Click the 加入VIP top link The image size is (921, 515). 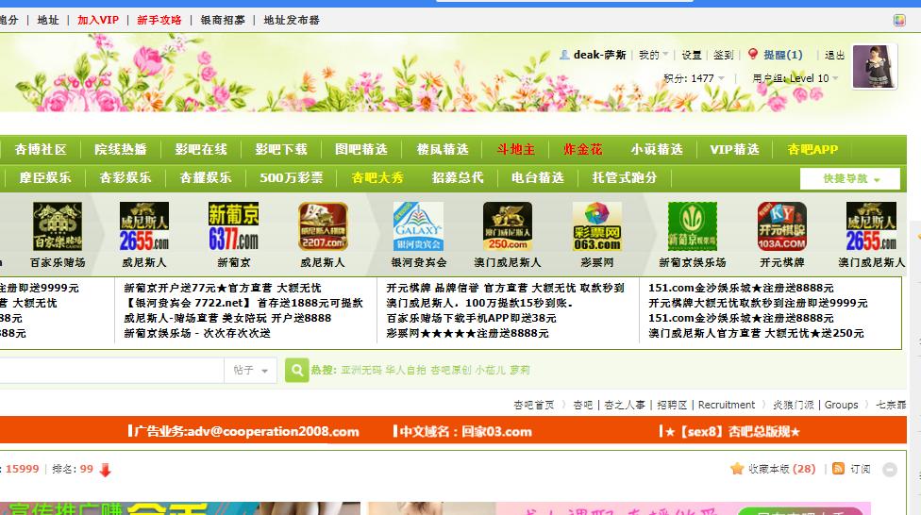pos(98,20)
